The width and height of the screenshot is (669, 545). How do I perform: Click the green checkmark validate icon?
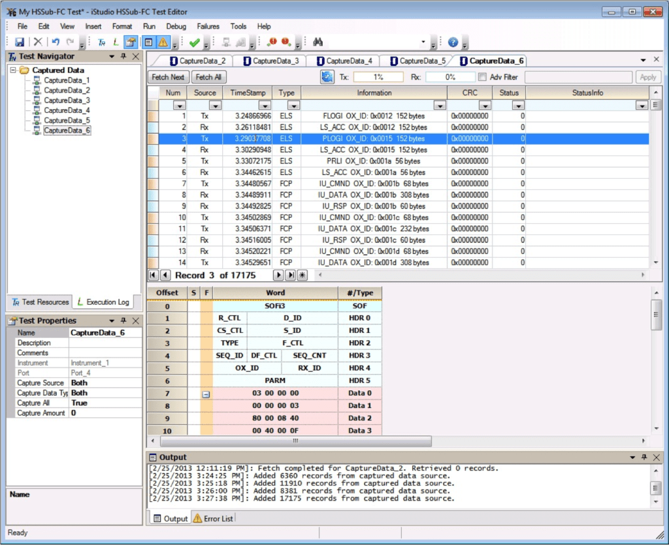click(x=194, y=42)
